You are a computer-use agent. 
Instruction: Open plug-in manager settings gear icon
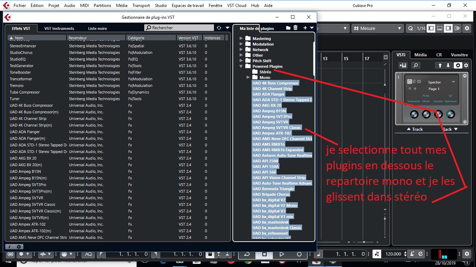tap(19, 247)
